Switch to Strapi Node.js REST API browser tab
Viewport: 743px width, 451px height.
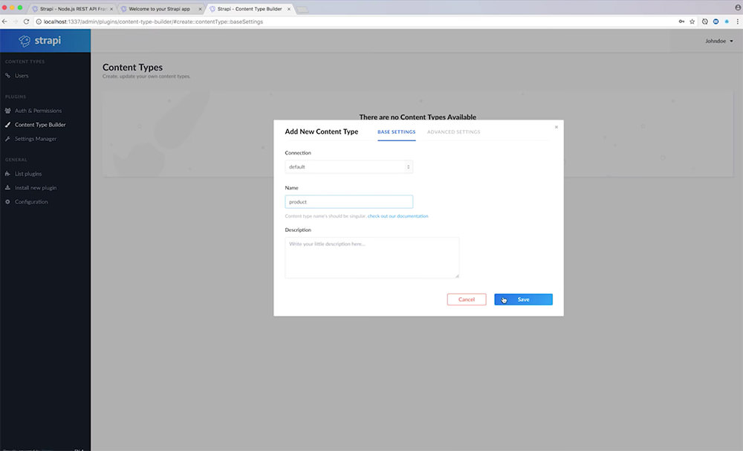pos(71,9)
